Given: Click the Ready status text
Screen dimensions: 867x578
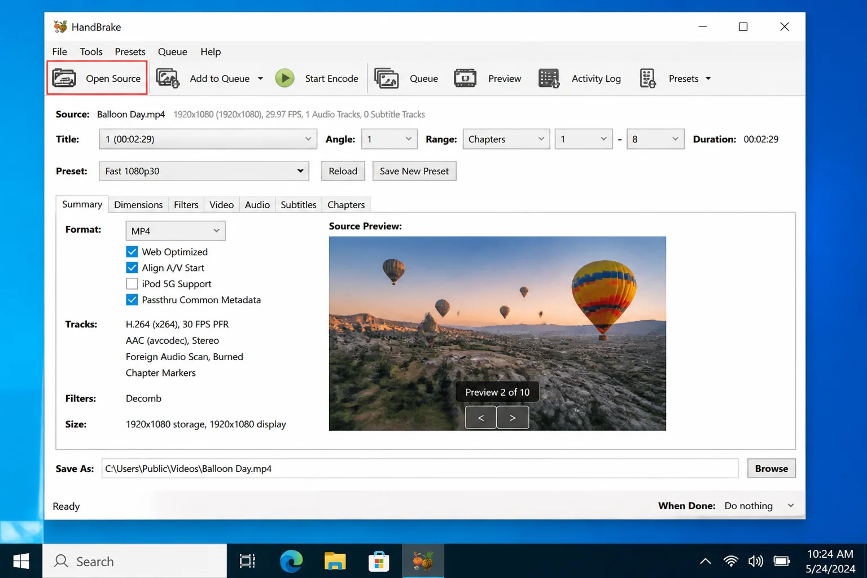Looking at the screenshot, I should (66, 506).
